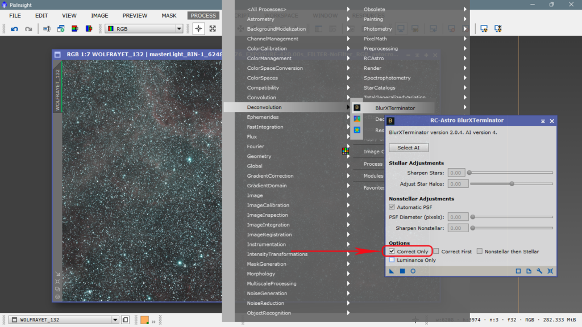
Task: Click the zoom-to-fit arrows icon
Action: [213, 28]
